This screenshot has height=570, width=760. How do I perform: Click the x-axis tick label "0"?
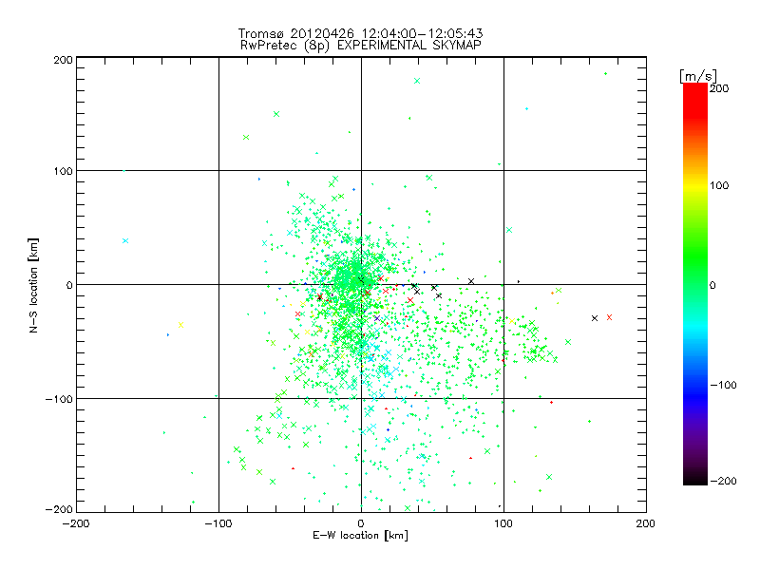click(x=361, y=523)
